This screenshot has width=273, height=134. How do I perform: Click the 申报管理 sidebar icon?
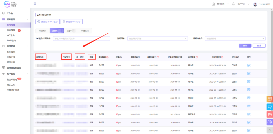tap(4, 46)
